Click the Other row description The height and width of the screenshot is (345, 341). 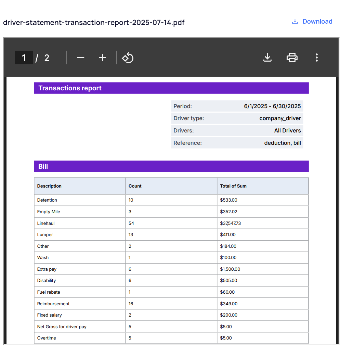43,246
